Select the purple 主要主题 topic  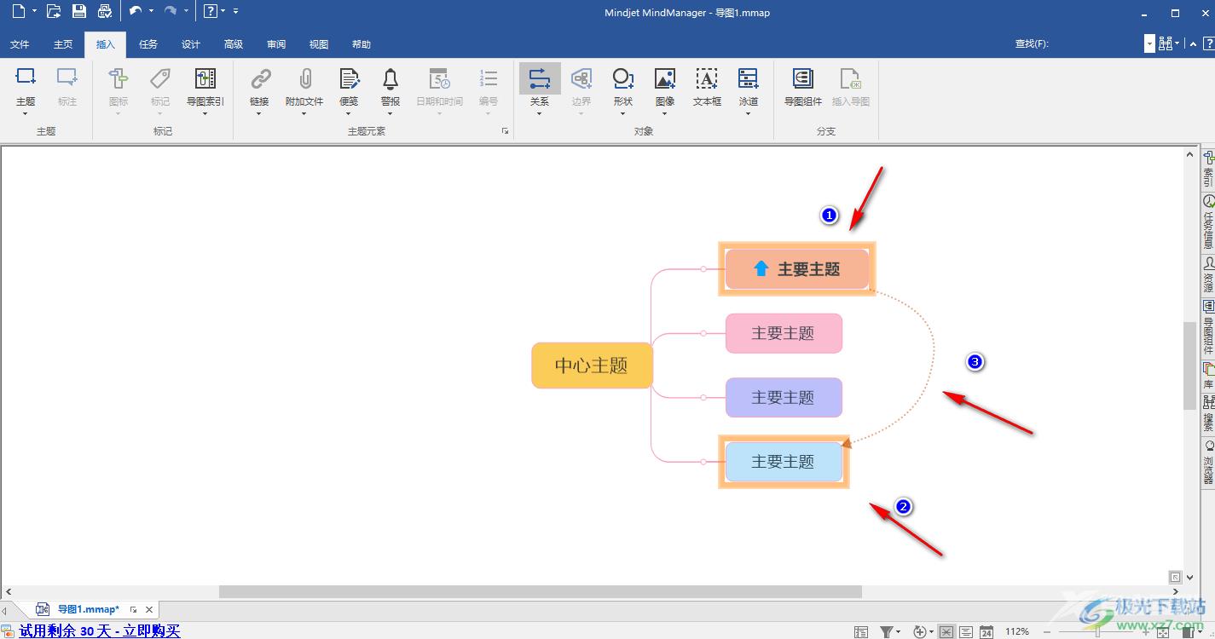click(x=784, y=397)
